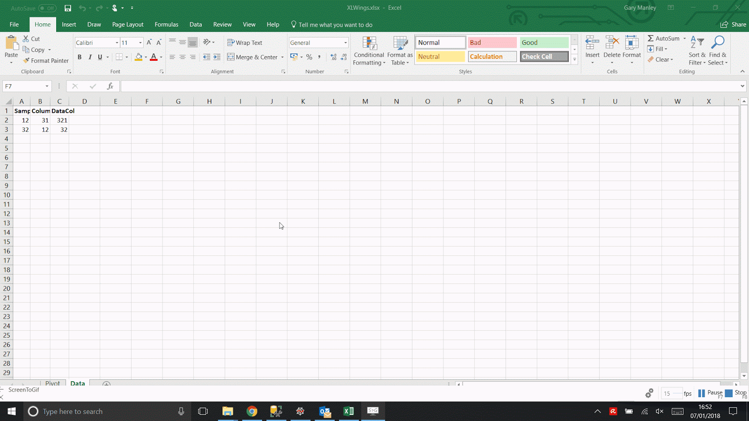Toggle Wrap Text for the selection
Image resolution: width=749 pixels, height=421 pixels.
[x=245, y=42]
